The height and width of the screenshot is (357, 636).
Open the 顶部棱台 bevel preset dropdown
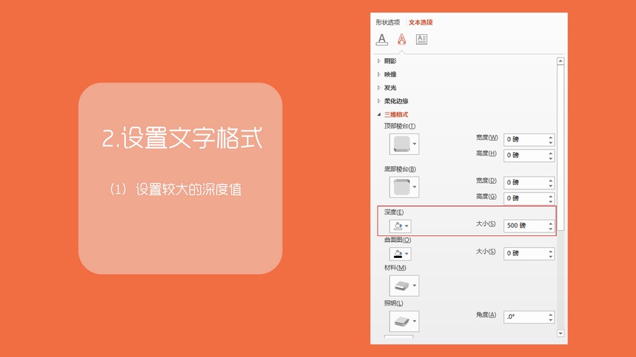(403, 143)
